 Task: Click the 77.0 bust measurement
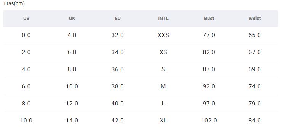(x=209, y=35)
